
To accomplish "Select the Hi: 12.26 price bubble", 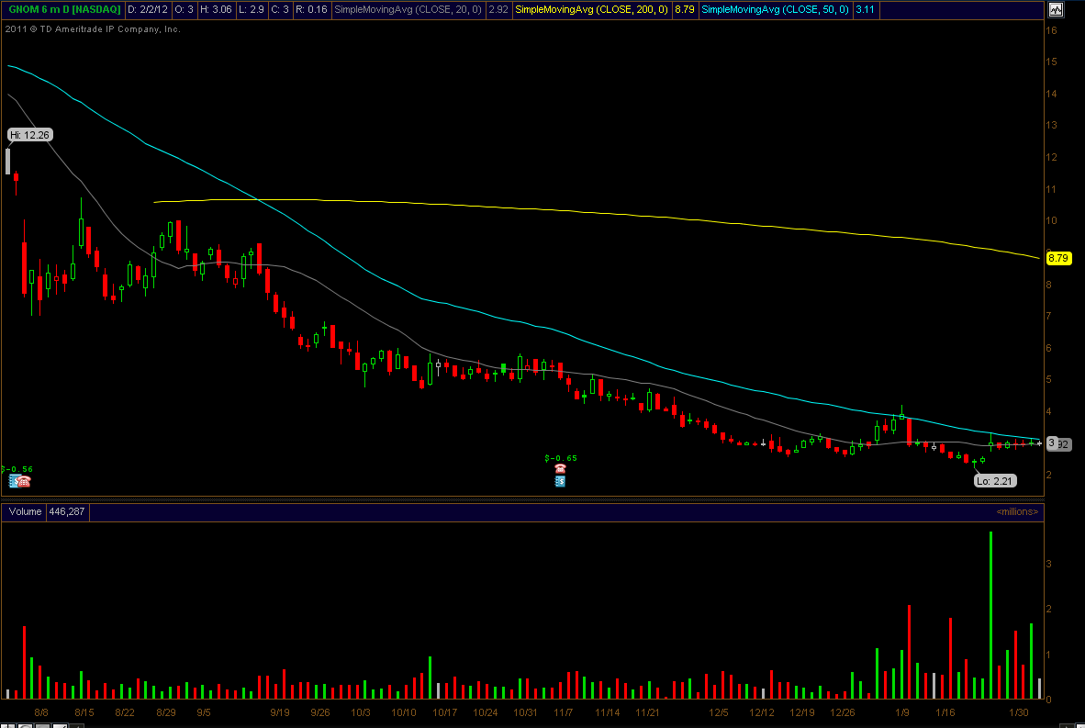I will 30,135.
